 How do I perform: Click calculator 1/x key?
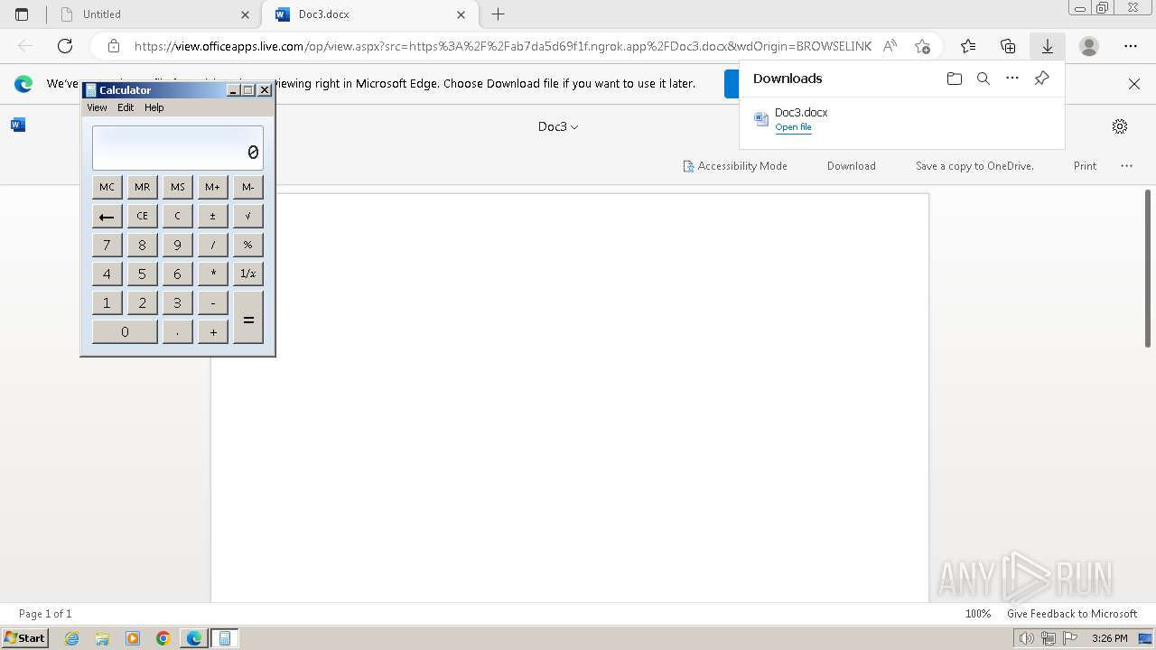pos(248,274)
